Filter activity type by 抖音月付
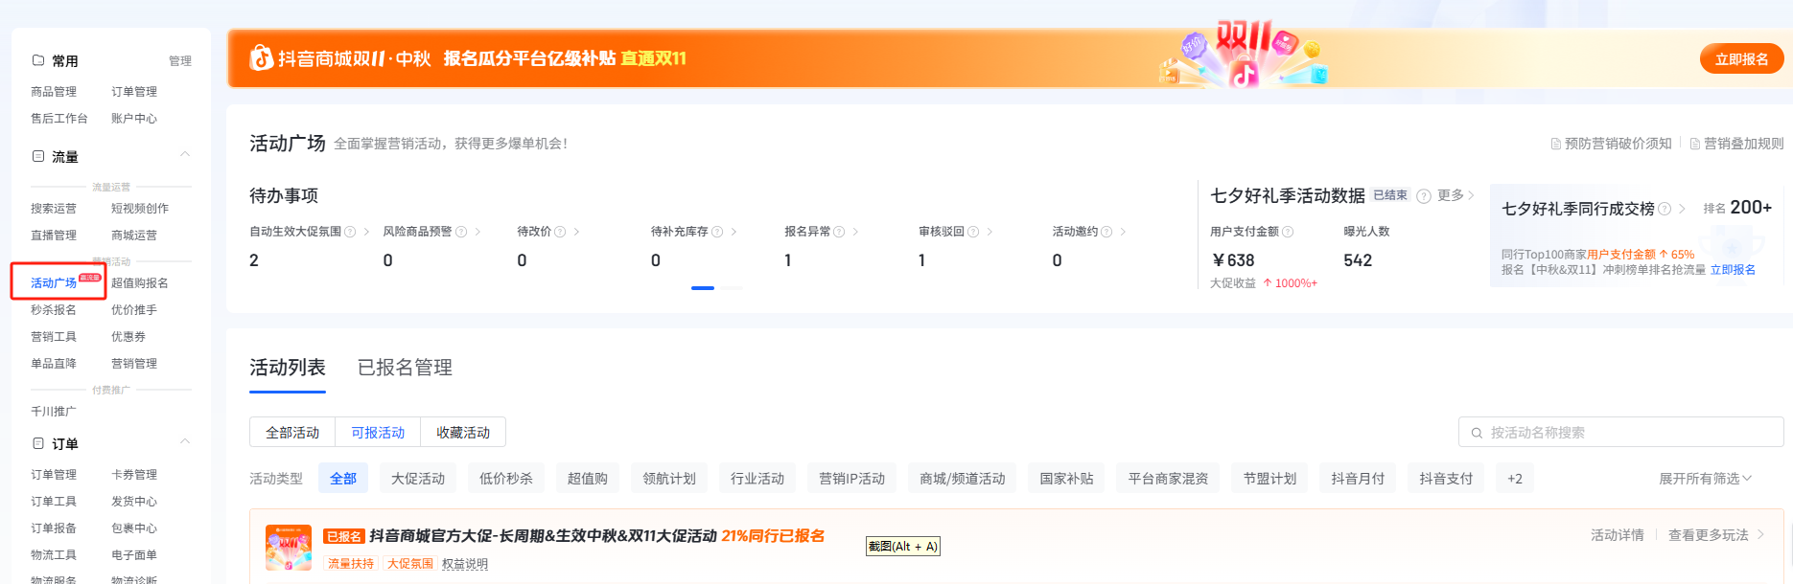 pyautogui.click(x=1359, y=479)
